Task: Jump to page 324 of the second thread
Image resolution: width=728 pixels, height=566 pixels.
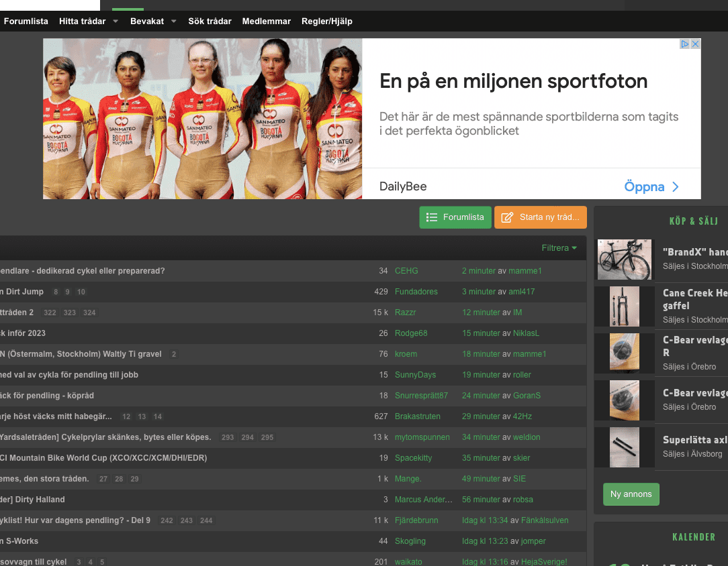Action: point(89,313)
